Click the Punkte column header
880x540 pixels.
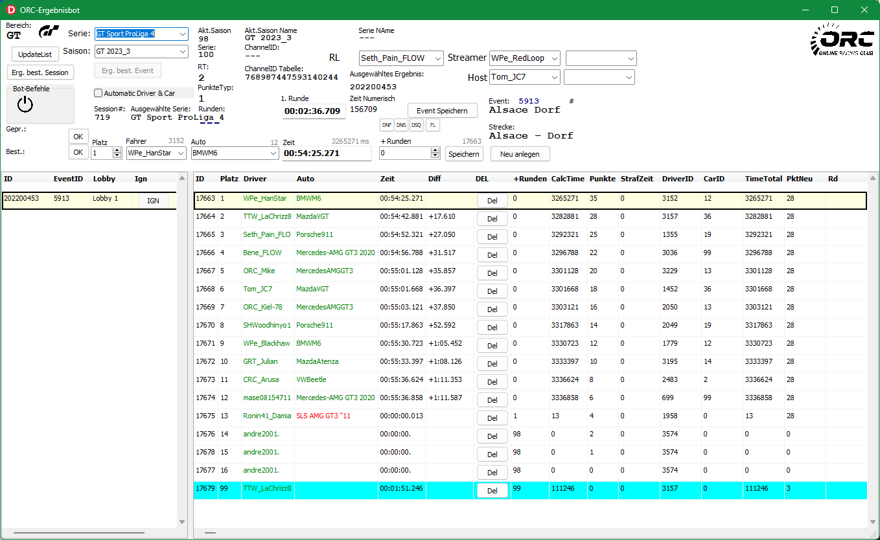click(x=602, y=179)
